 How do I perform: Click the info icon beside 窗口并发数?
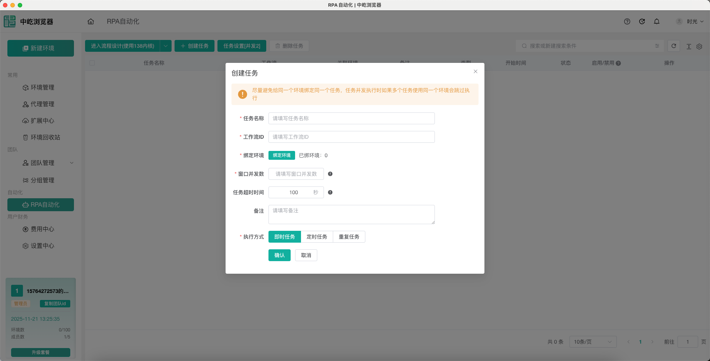click(x=331, y=174)
